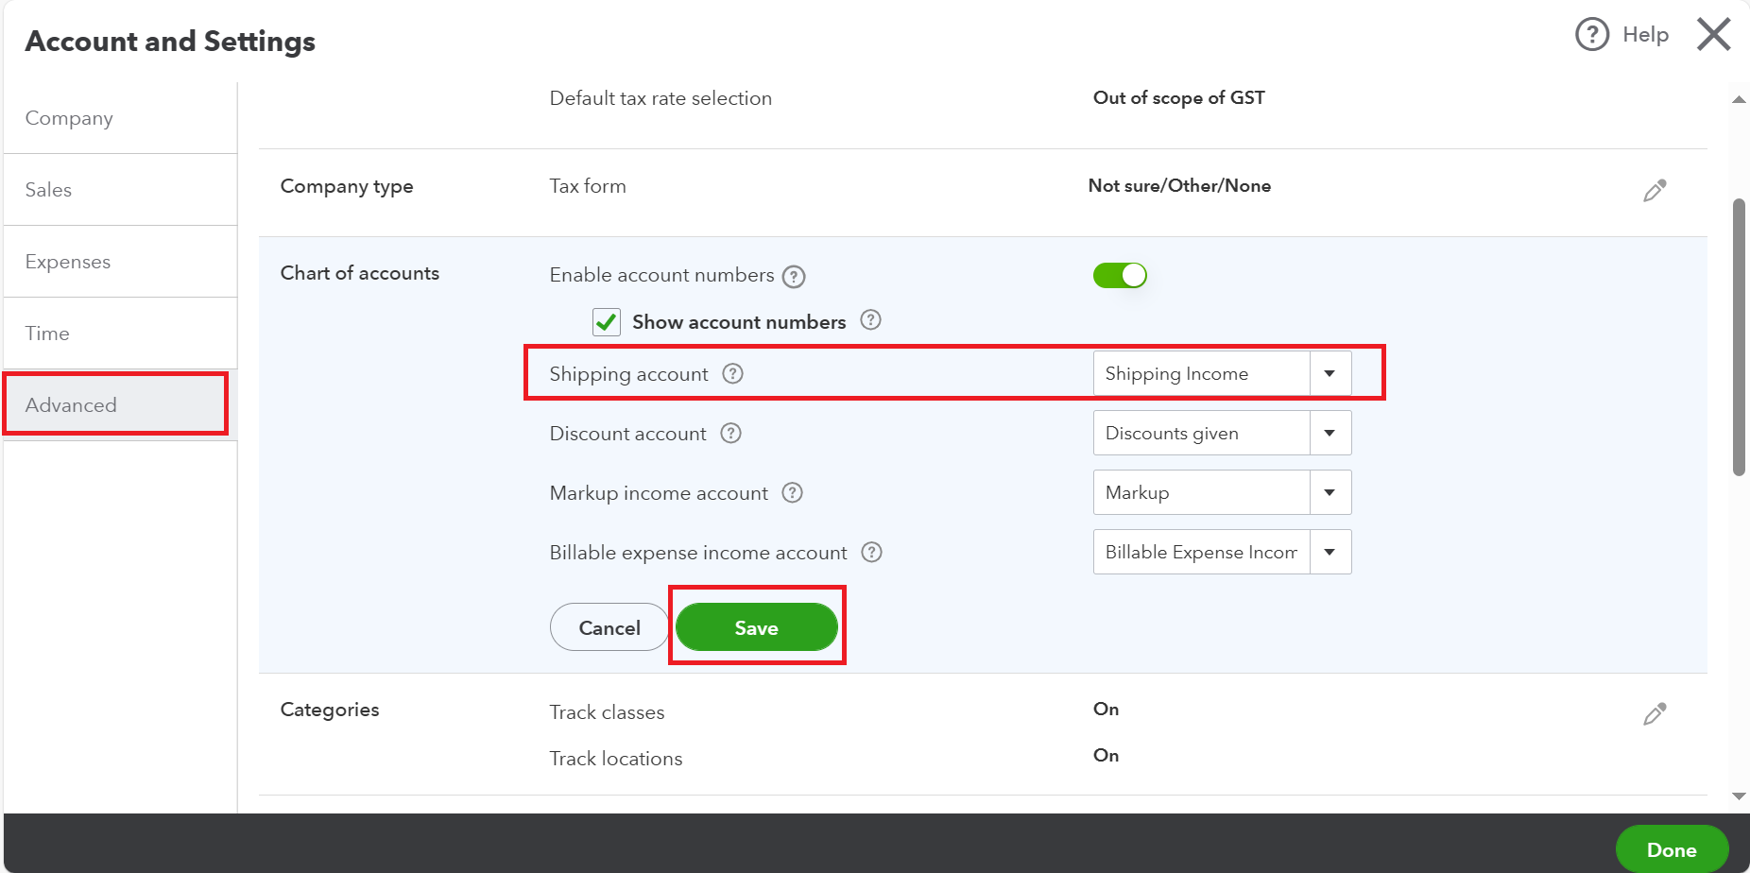Expand the Billable Expense Income dropdown

(1330, 552)
